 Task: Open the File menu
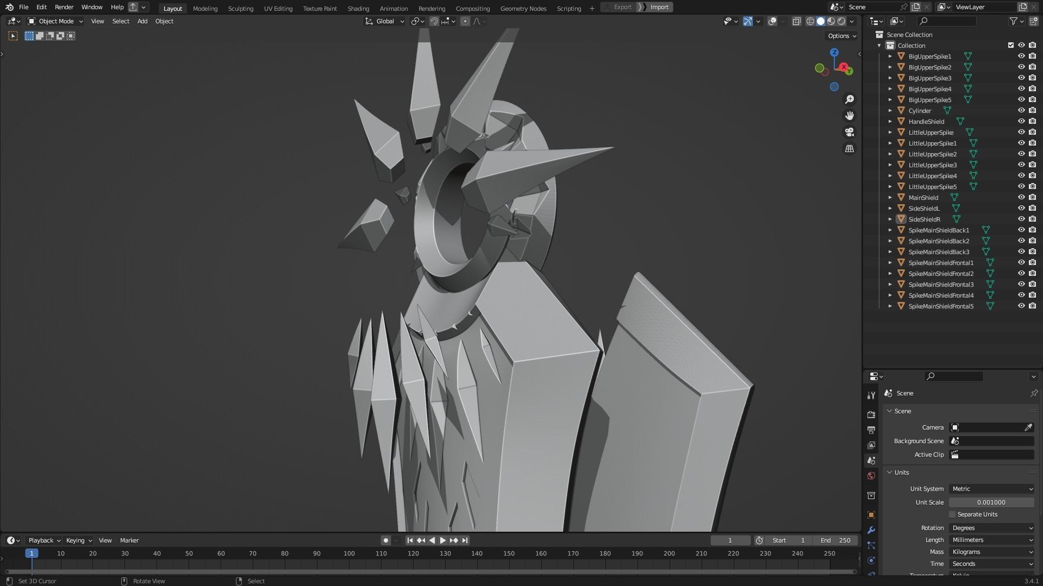click(23, 7)
